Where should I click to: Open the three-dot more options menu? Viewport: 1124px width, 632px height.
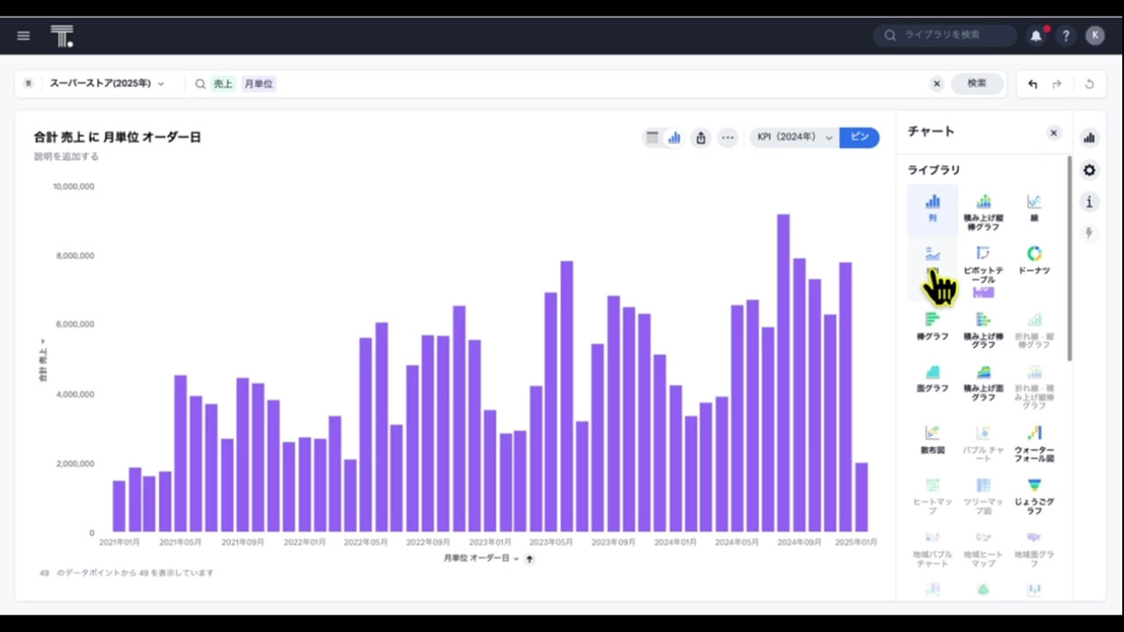click(x=727, y=138)
